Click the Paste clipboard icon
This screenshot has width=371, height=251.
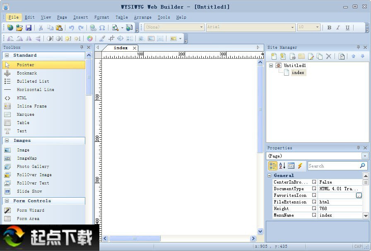(x=59, y=28)
